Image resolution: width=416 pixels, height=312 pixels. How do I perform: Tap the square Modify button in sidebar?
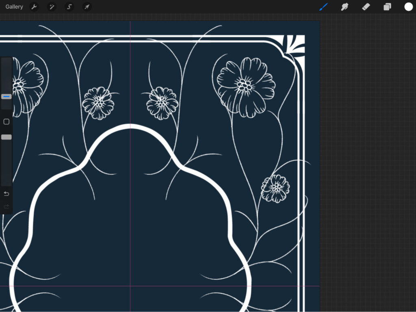6,122
